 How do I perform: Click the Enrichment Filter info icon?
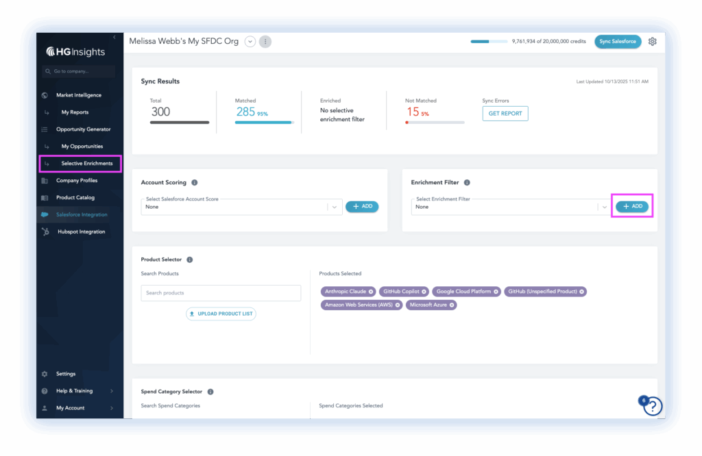[467, 183]
